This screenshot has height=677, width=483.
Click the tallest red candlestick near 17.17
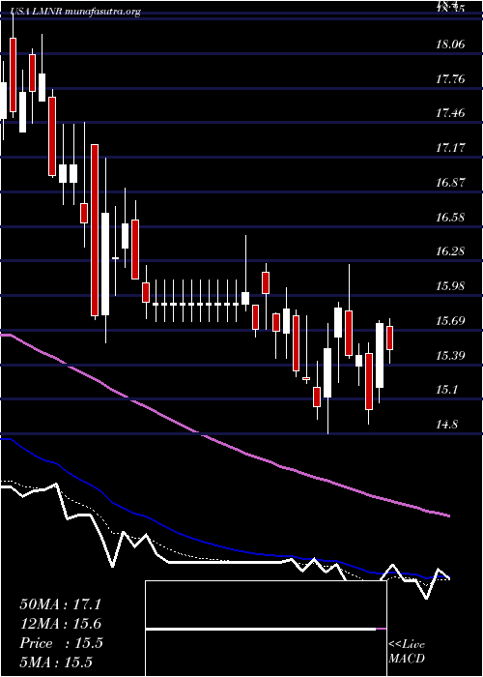coord(95,230)
